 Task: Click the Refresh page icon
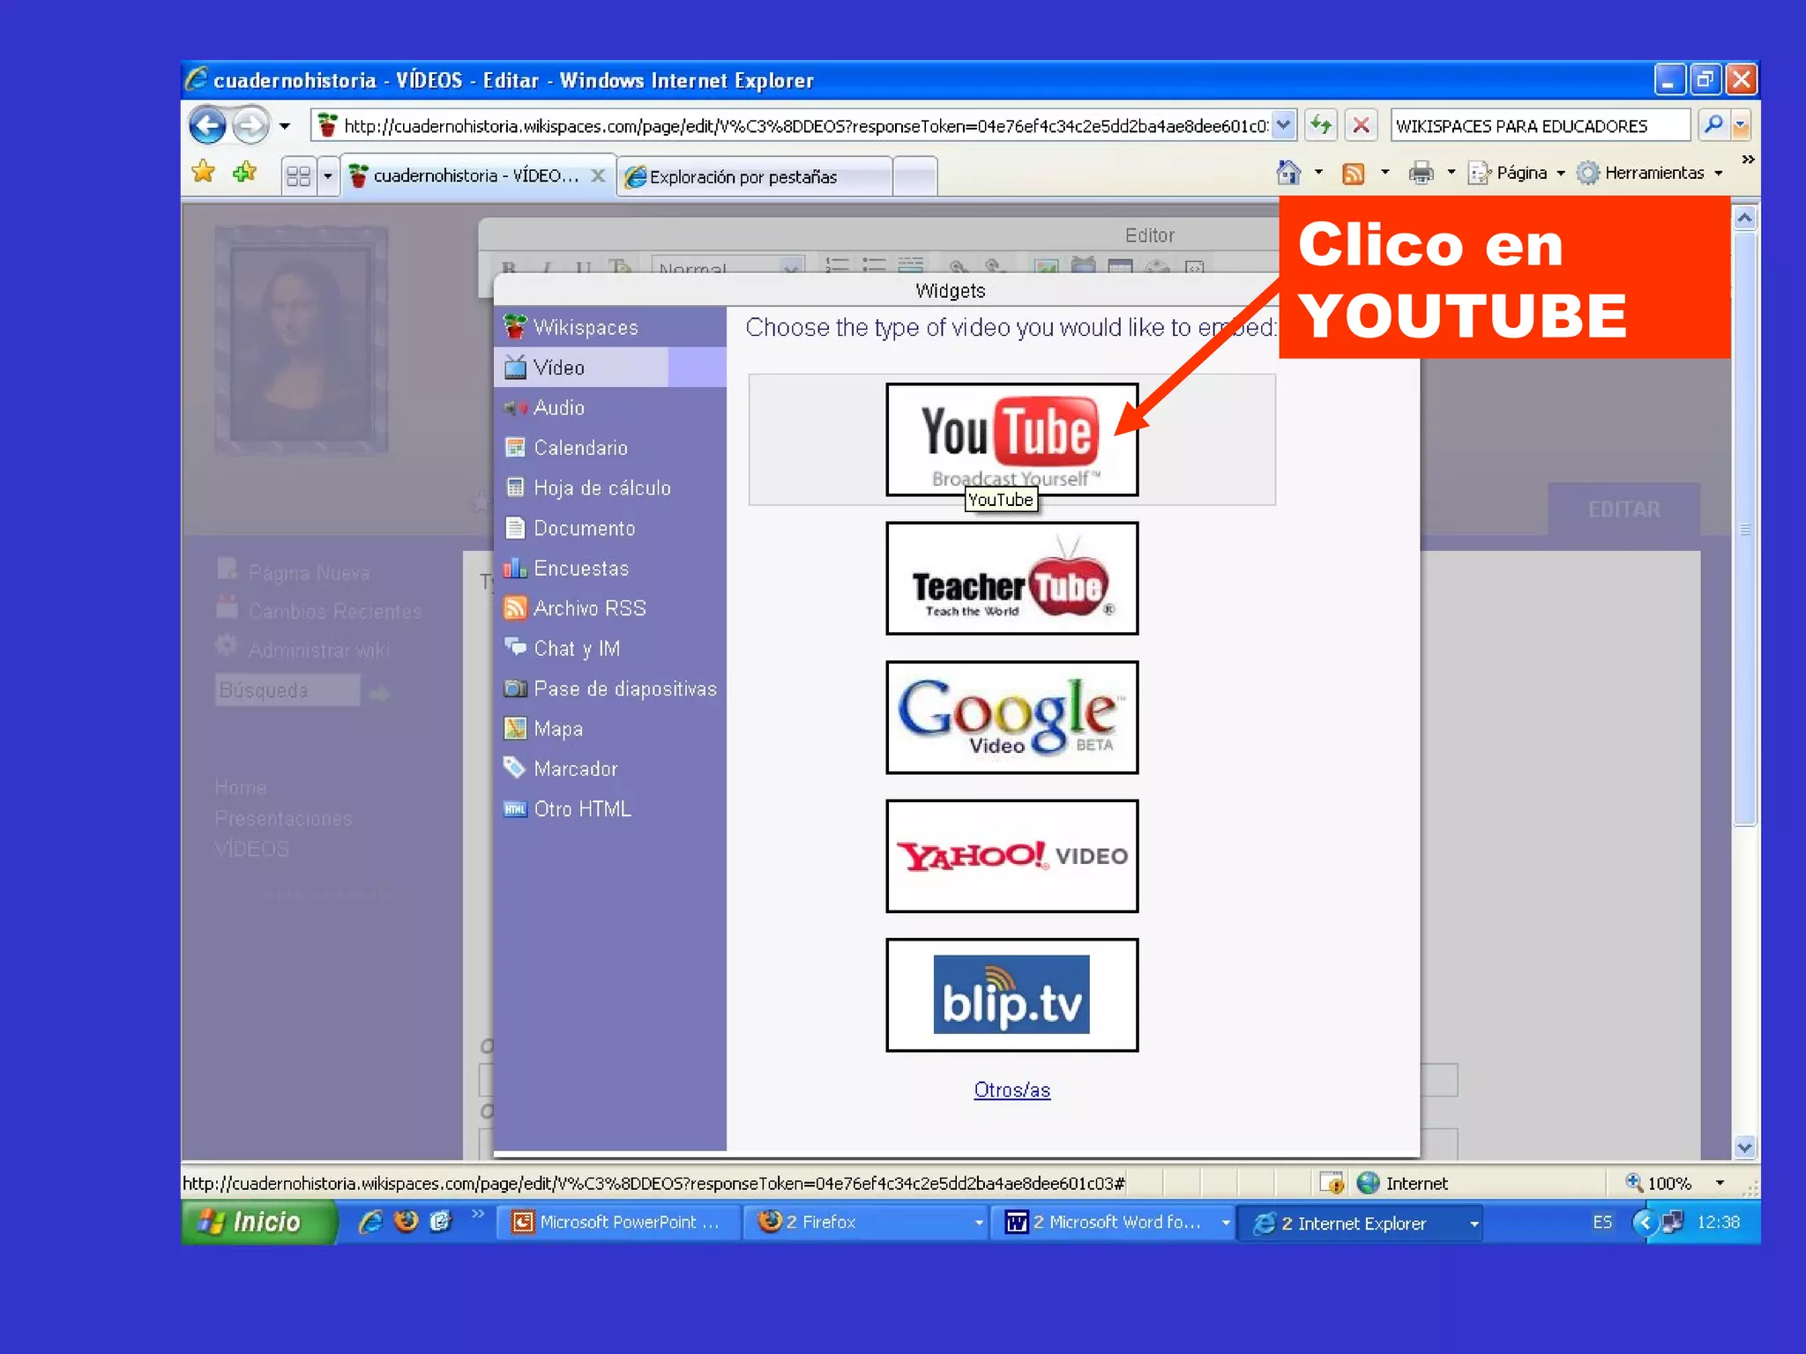pos(1321,125)
